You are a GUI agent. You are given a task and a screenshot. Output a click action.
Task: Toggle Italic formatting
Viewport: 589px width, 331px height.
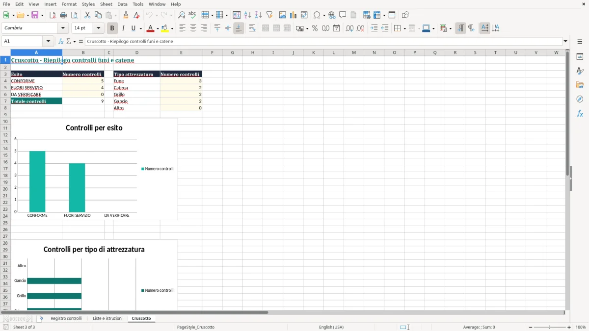click(123, 28)
